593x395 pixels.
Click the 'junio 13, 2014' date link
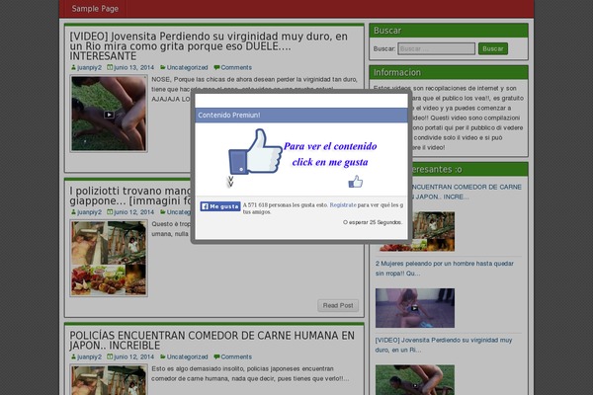pyautogui.click(x=133, y=68)
